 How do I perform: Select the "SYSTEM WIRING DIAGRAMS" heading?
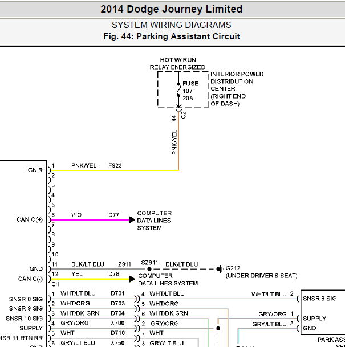[172, 25]
